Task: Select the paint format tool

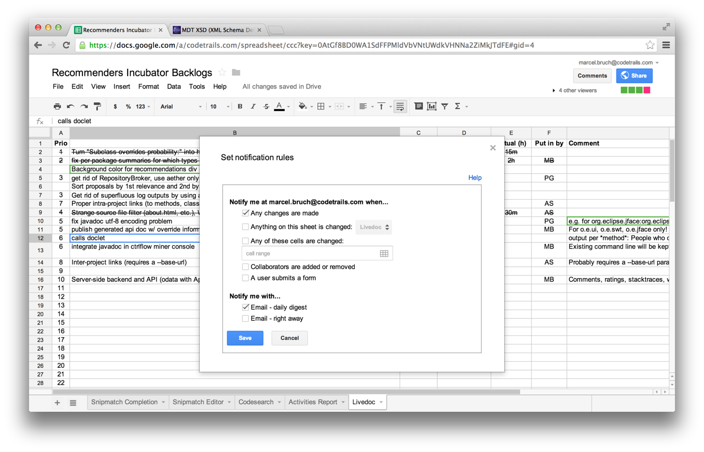Action: pos(97,107)
